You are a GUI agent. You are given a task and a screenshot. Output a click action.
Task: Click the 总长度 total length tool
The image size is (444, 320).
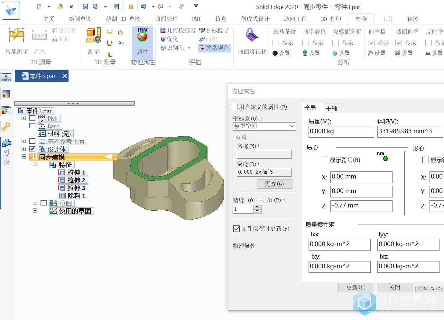[64, 31]
